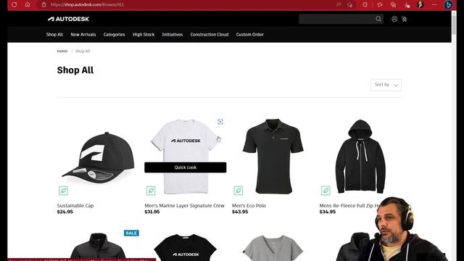Click the $31.95 price

152,212
